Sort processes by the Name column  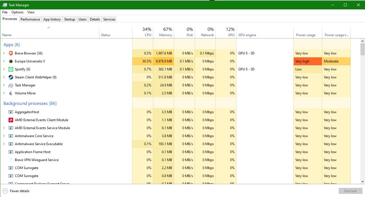point(50,33)
